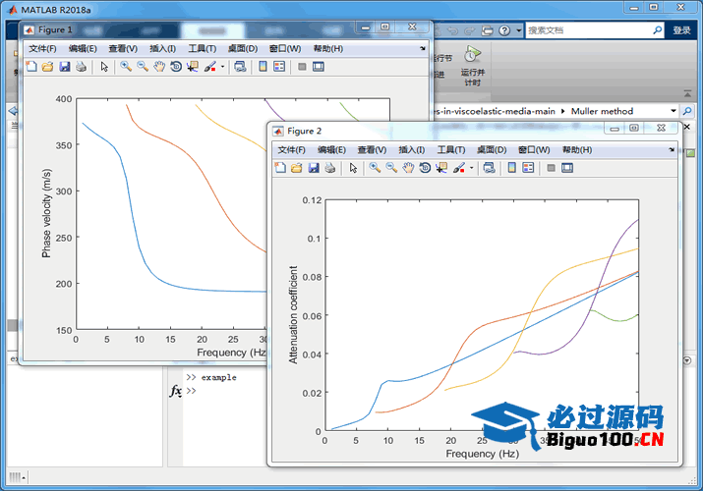The image size is (703, 491).
Task: Click New Figure icon in Figure 2 toolbar
Action: 280,168
